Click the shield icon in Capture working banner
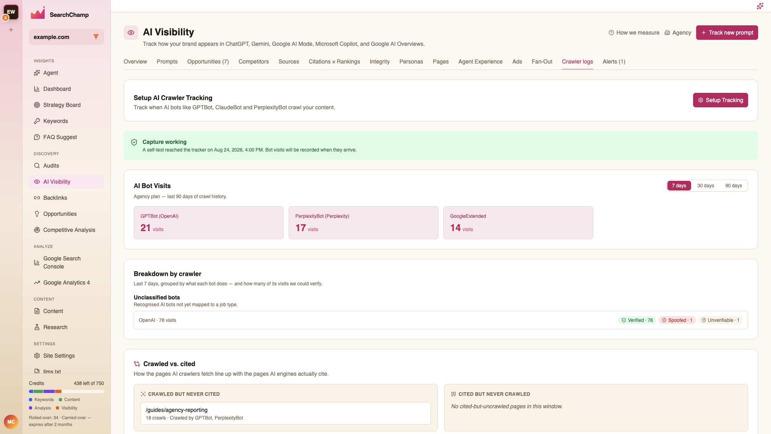This screenshot has height=434, width=771. (134, 142)
